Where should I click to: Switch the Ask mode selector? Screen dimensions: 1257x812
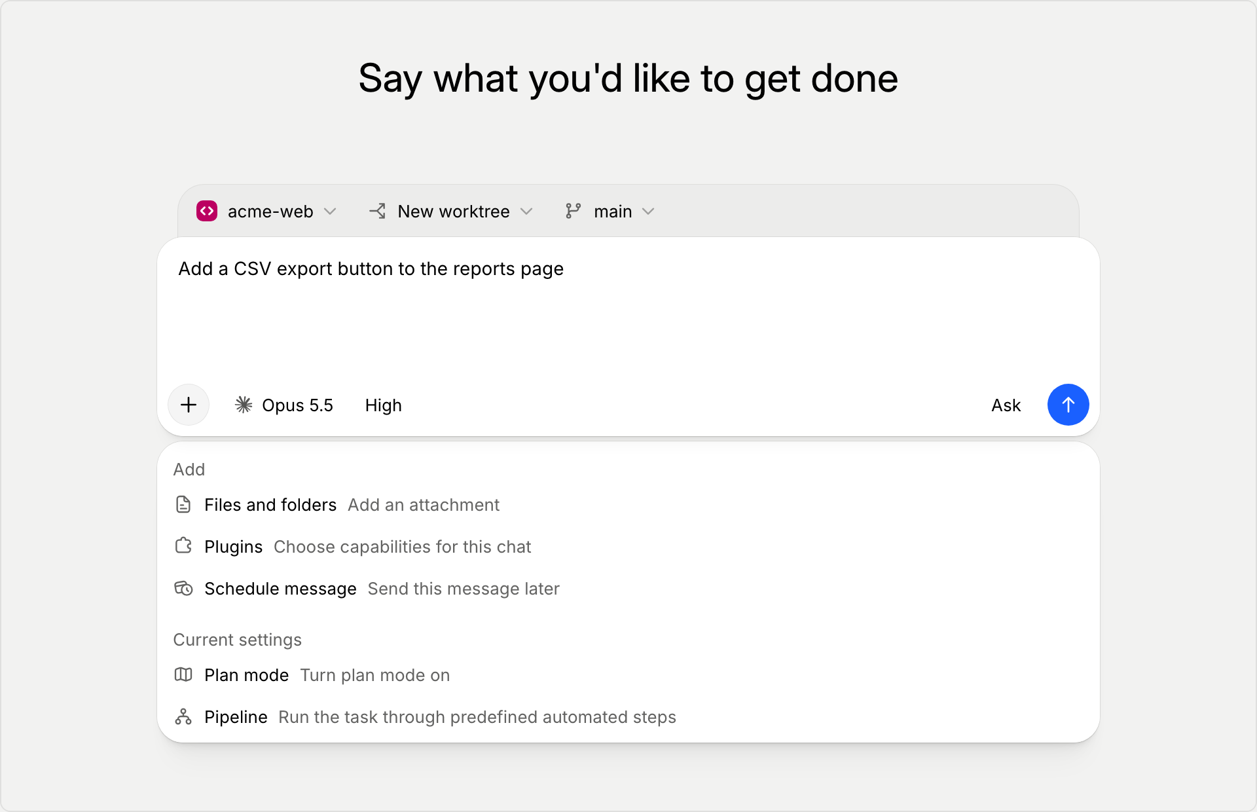(x=1006, y=405)
